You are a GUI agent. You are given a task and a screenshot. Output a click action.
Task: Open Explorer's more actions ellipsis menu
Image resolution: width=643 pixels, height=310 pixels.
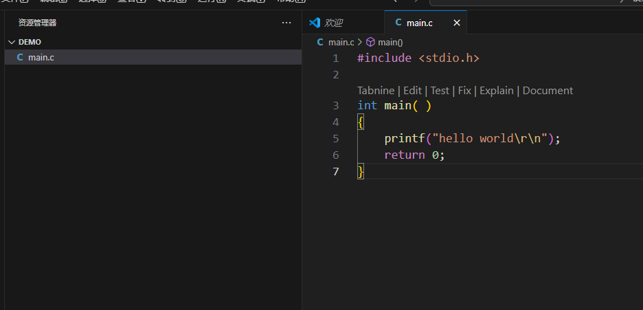pyautogui.click(x=286, y=23)
